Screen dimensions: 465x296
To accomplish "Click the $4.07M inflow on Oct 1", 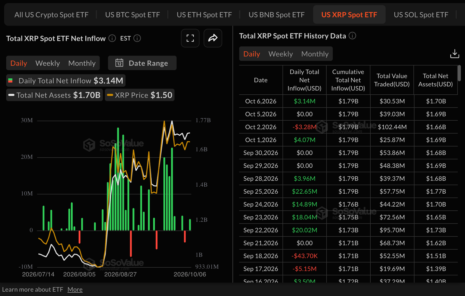I will (x=304, y=140).
